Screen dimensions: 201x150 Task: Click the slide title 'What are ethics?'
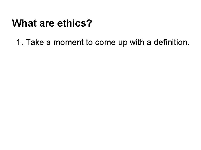(x=52, y=23)
